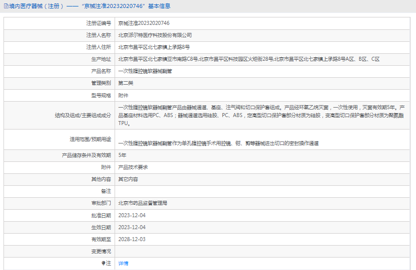Click the 产品储存条件及有效期 label
Image resolution: width=416 pixels, height=270 pixels.
[87, 155]
